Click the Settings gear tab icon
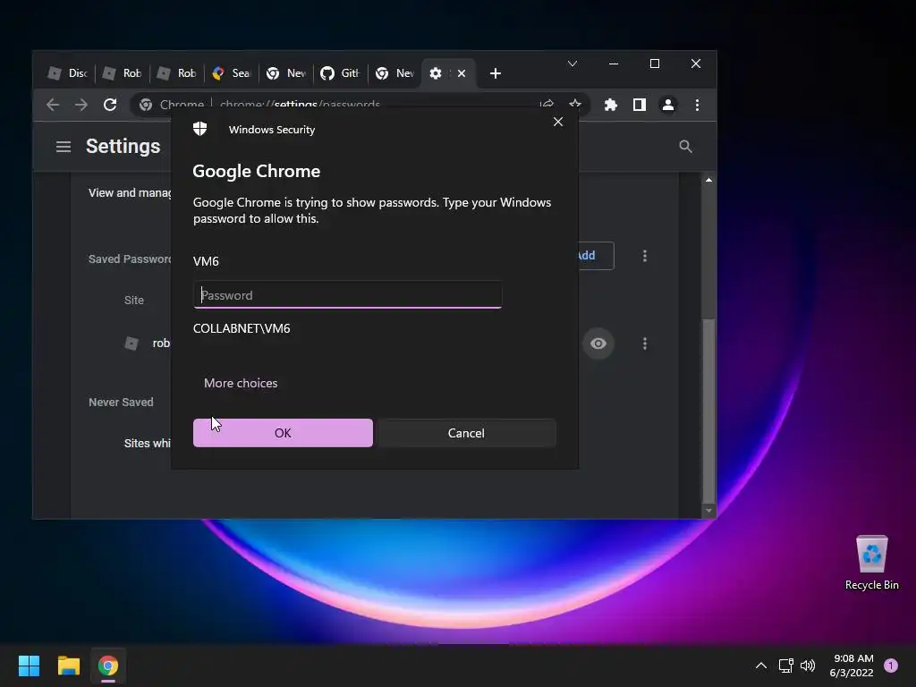 436,73
